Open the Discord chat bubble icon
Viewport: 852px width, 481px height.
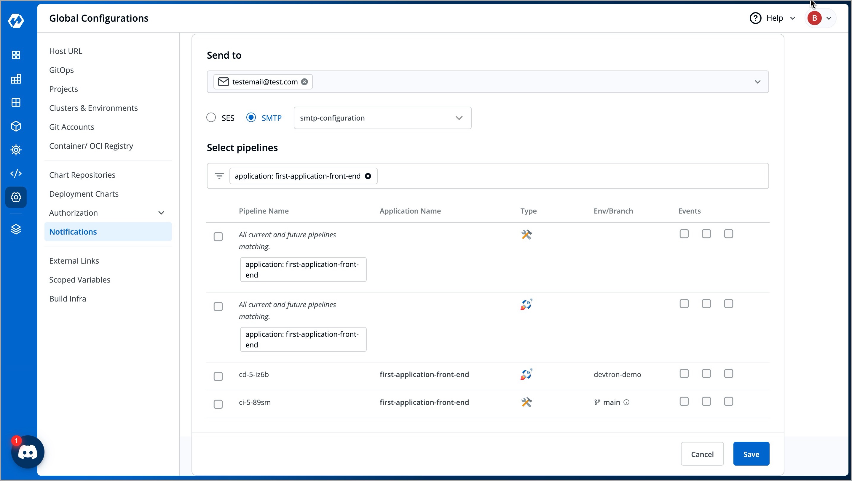pyautogui.click(x=28, y=452)
